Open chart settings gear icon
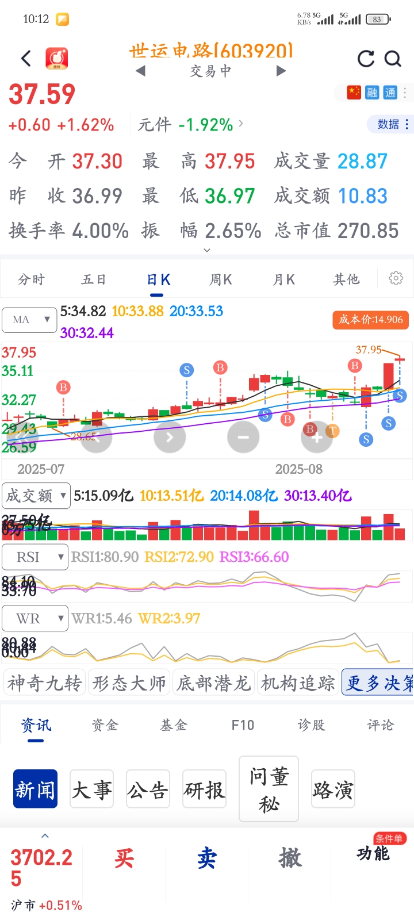Viewport: 414px width, 920px height. click(396, 279)
